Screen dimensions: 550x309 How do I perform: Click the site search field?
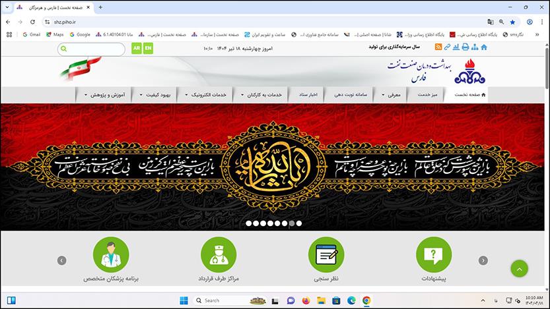pyautogui.click(x=91, y=49)
